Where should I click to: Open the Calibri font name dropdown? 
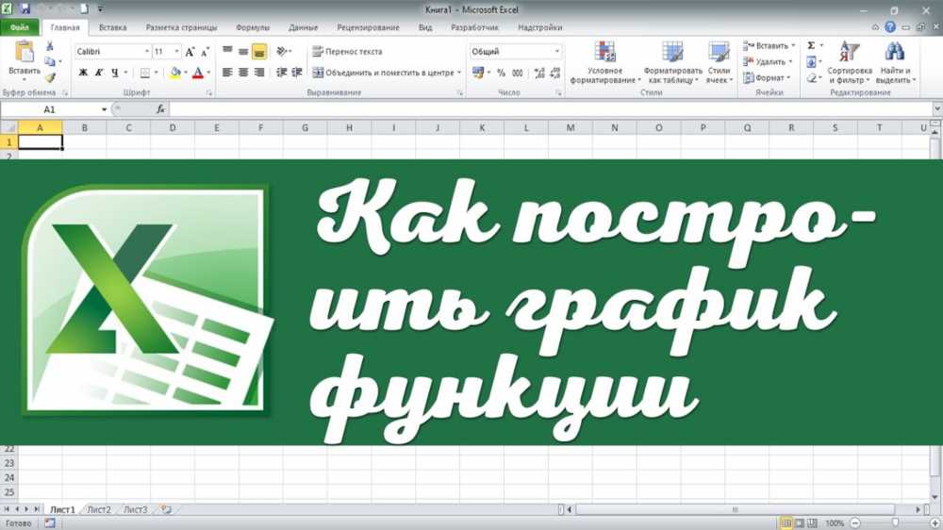(147, 52)
